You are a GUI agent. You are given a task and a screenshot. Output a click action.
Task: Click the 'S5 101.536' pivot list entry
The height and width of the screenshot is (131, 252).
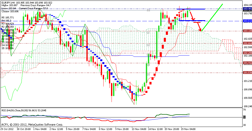[7, 48]
